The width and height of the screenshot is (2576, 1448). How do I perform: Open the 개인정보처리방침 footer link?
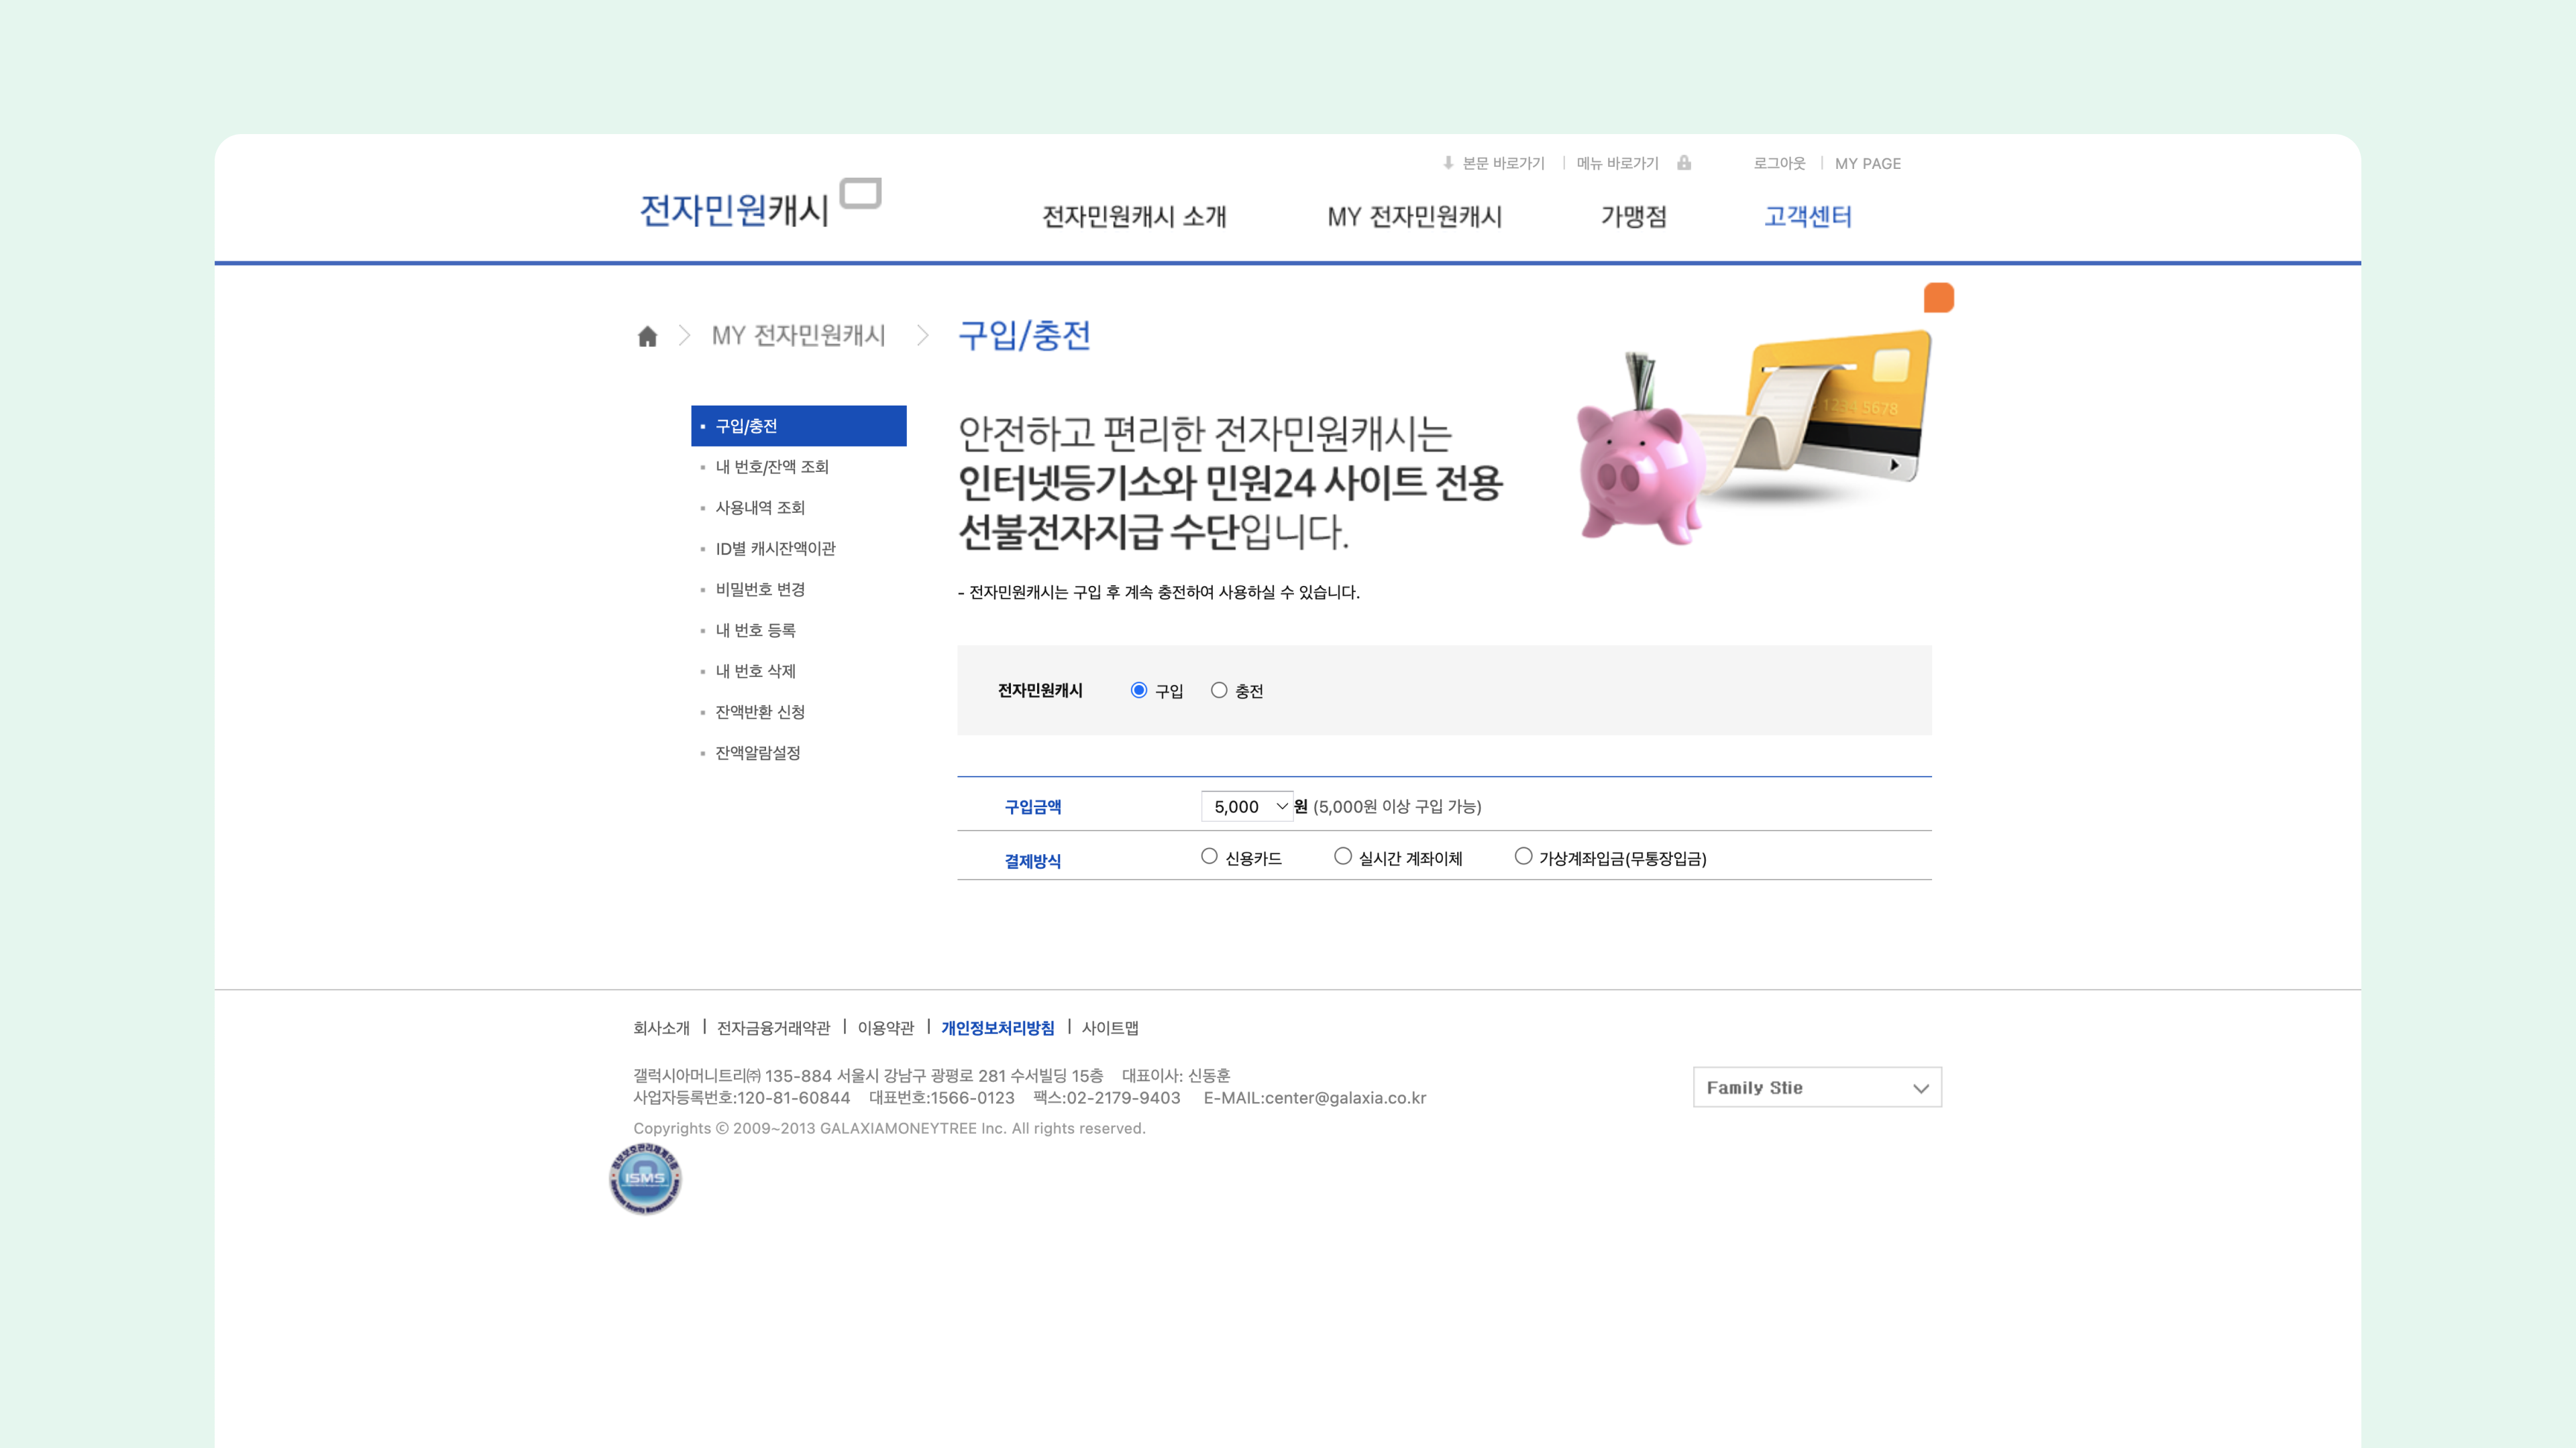click(x=997, y=1027)
